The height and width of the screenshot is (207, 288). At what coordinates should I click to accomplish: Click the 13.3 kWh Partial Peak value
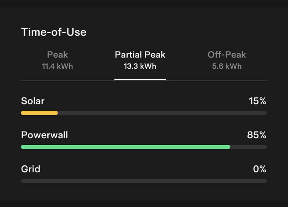140,66
